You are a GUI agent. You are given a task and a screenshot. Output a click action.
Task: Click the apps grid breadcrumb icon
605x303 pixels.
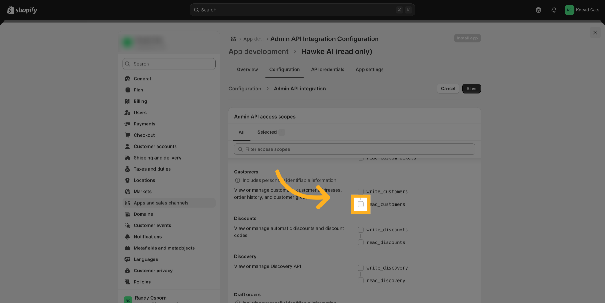pyautogui.click(x=233, y=39)
